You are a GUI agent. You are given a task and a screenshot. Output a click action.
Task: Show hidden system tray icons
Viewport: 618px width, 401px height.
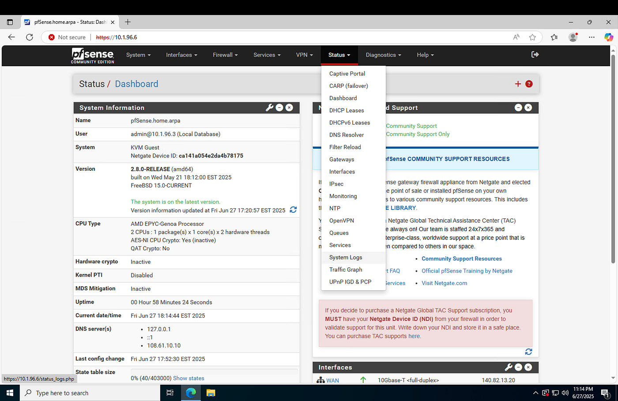535,393
